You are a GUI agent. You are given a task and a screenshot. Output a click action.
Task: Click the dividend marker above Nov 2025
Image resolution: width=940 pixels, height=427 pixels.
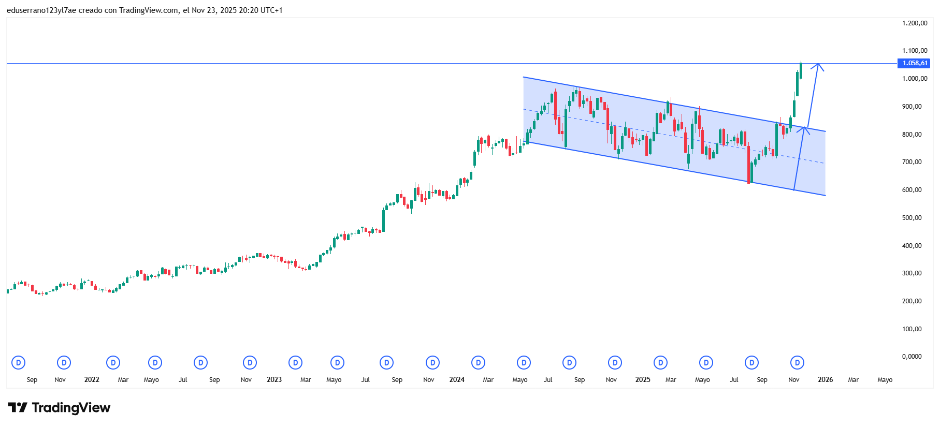click(797, 363)
